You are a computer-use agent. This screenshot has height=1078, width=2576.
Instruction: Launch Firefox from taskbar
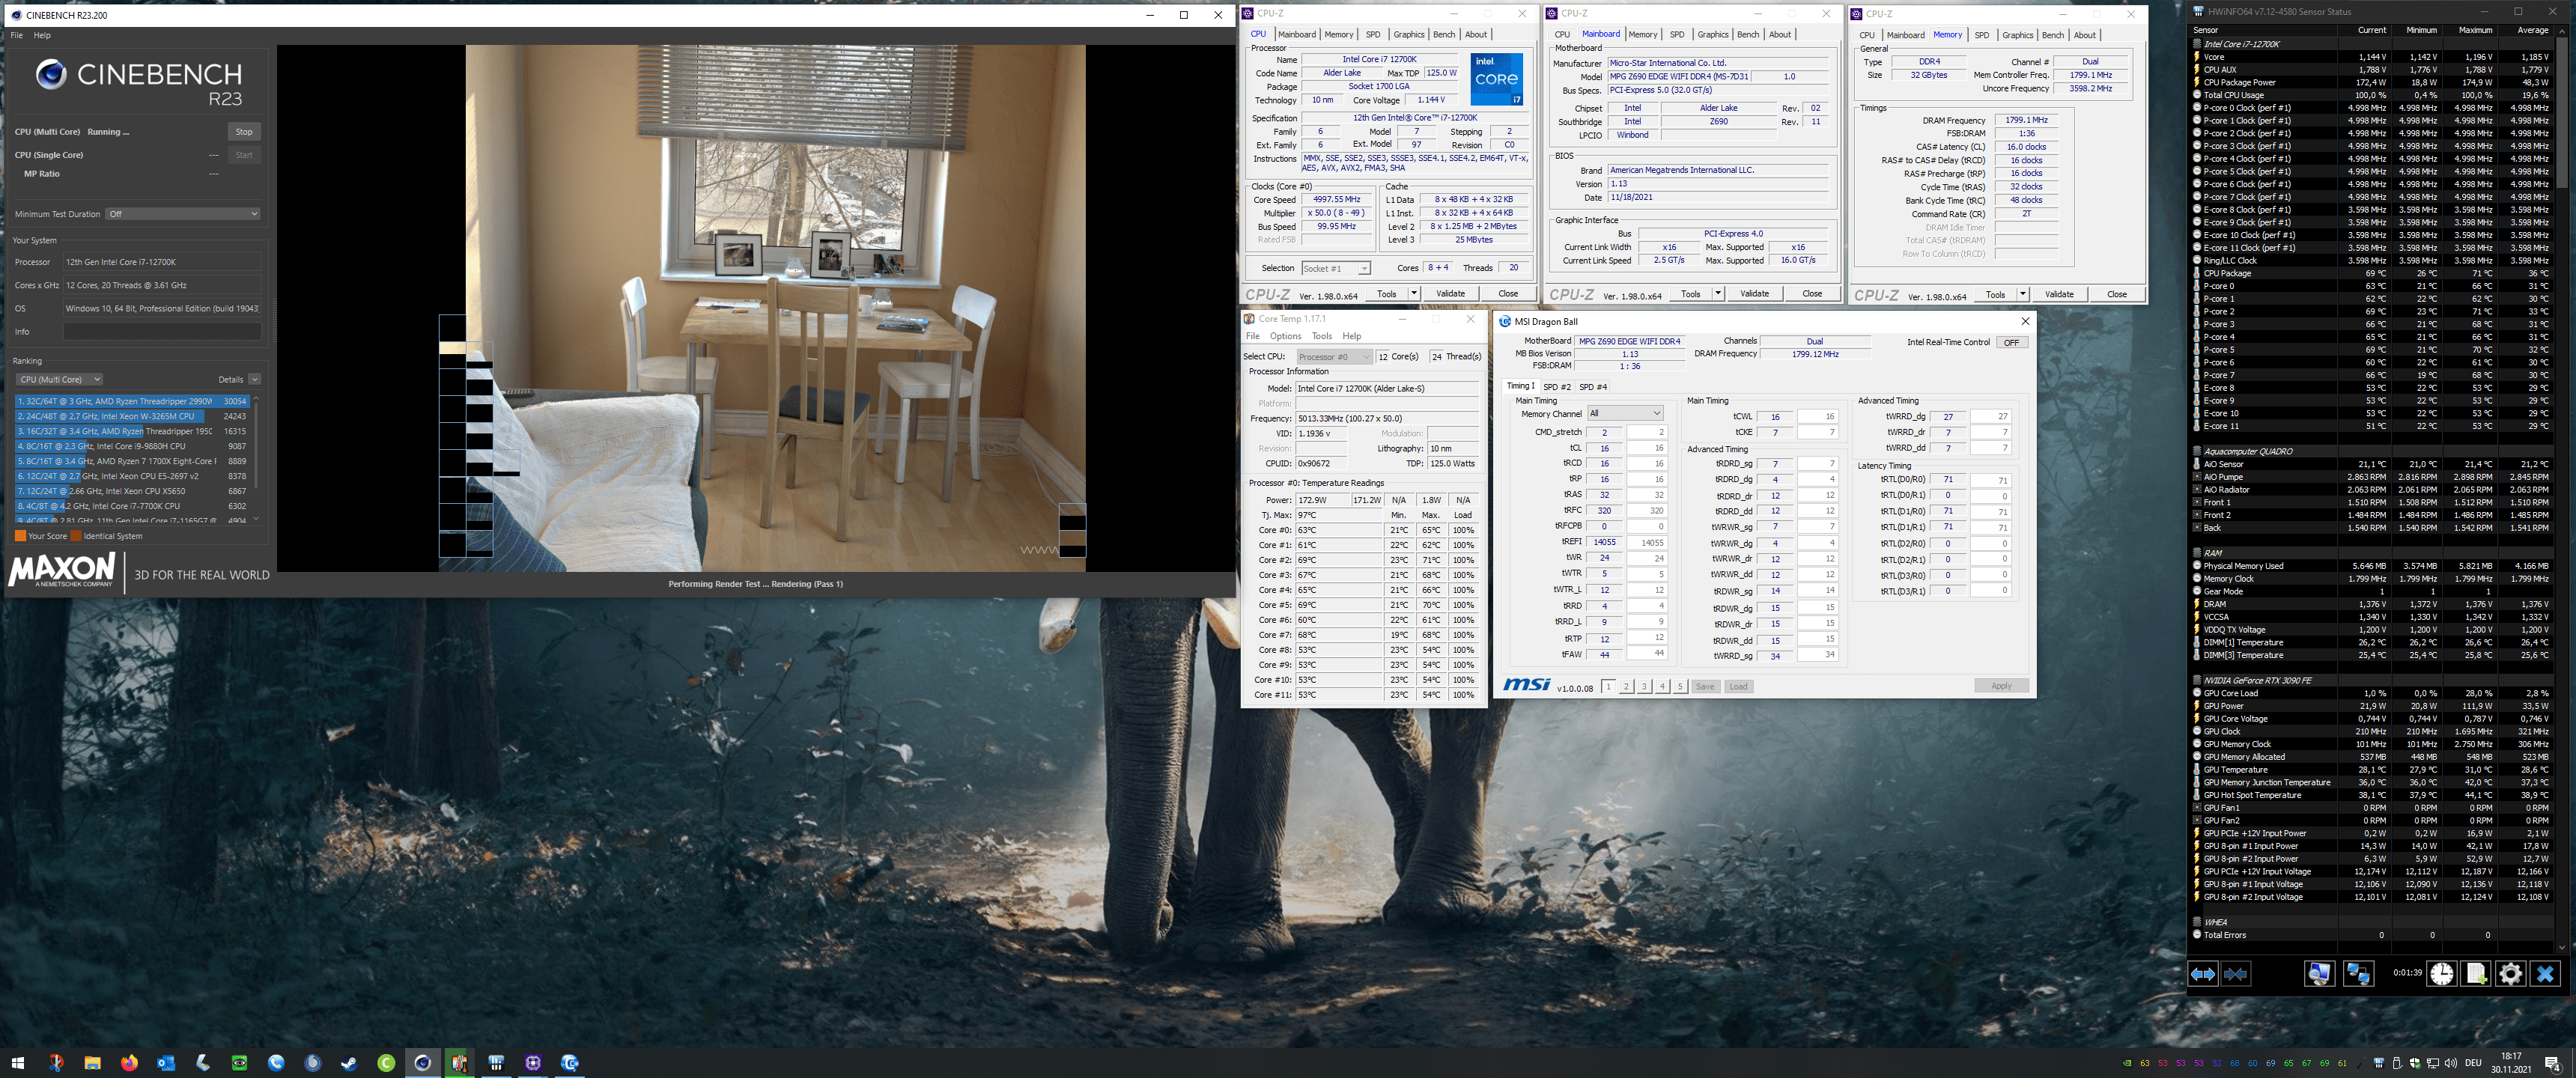click(x=129, y=1062)
